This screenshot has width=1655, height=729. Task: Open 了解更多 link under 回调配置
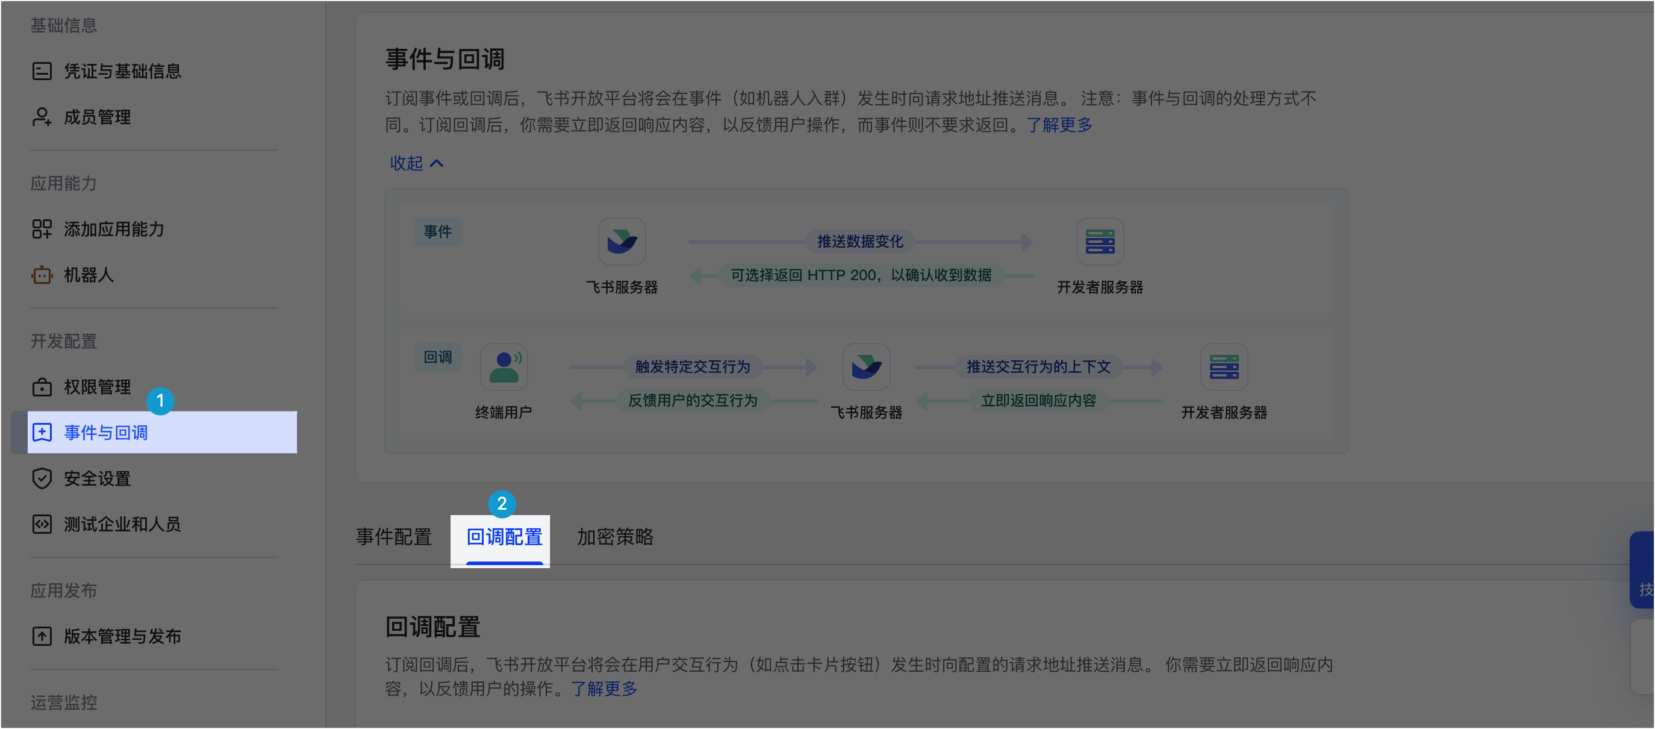(x=604, y=689)
